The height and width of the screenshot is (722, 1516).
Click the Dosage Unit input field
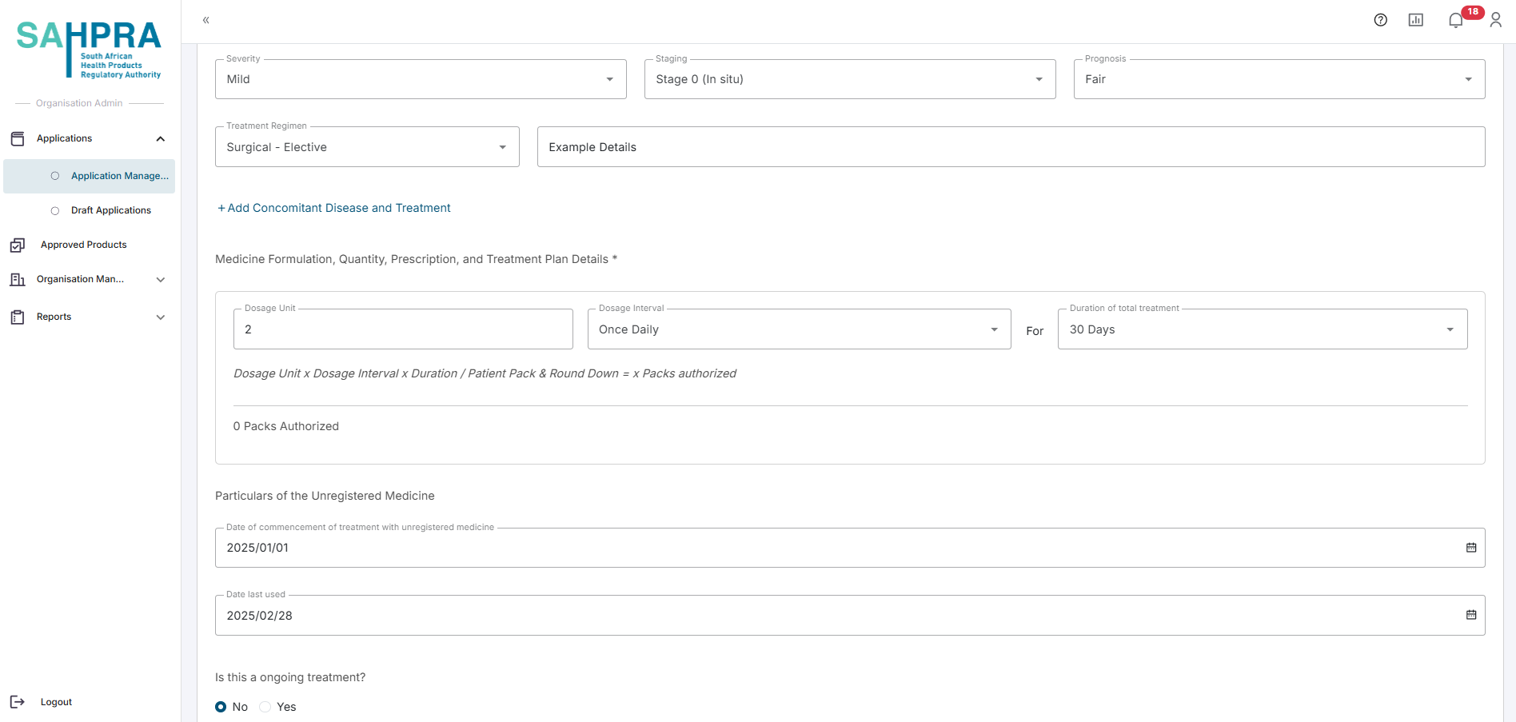pos(403,329)
